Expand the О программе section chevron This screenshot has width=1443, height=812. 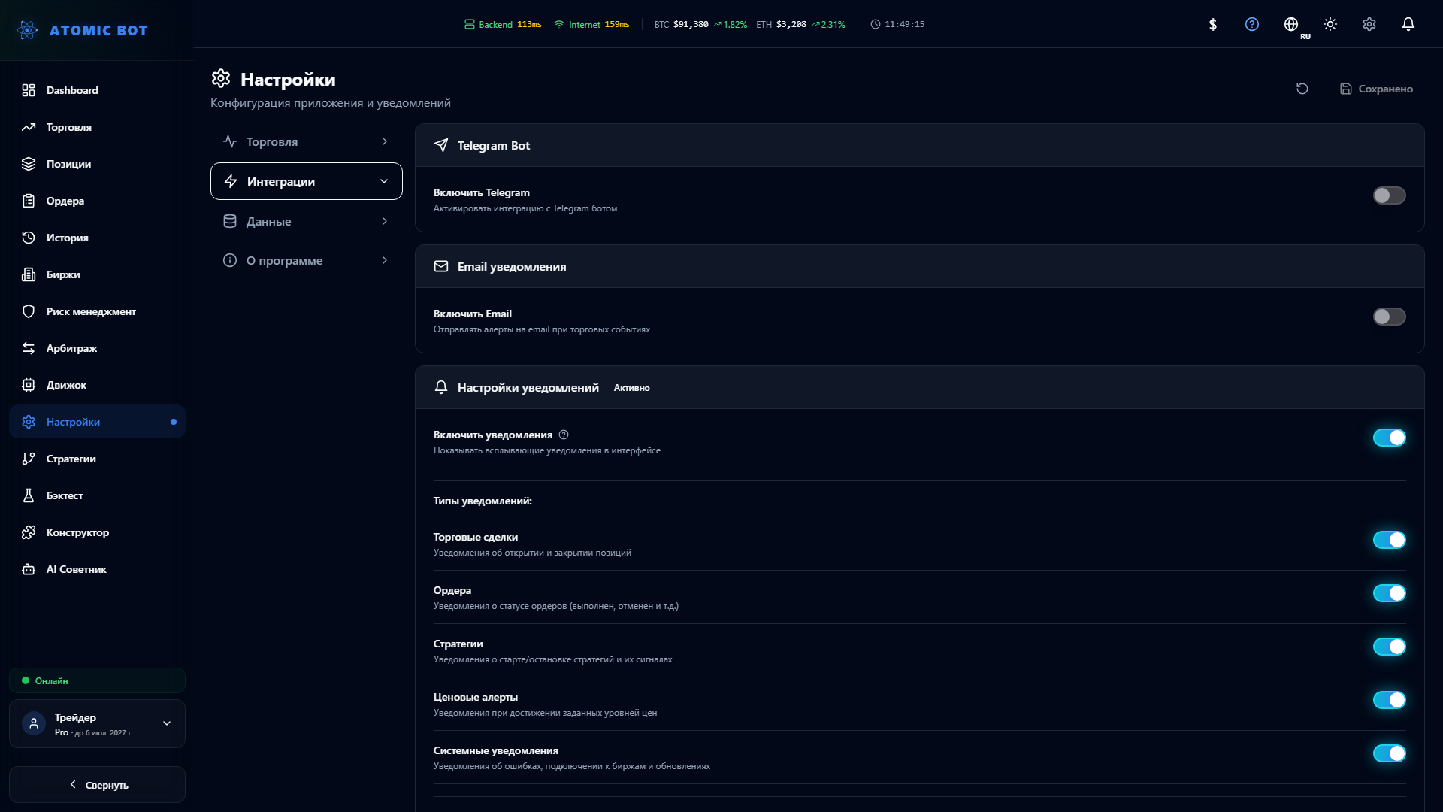pos(385,260)
